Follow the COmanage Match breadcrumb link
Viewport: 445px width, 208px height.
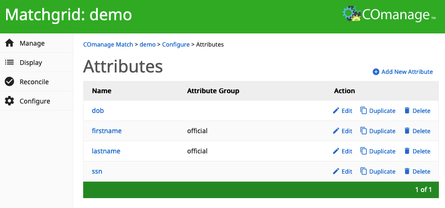pyautogui.click(x=108, y=45)
